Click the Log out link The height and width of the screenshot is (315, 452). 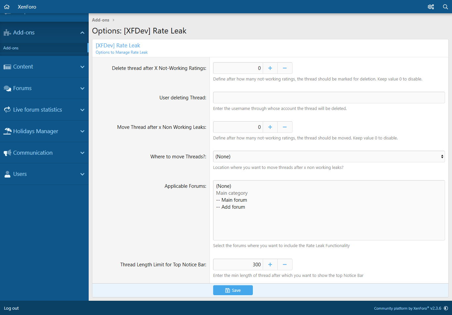[11, 308]
